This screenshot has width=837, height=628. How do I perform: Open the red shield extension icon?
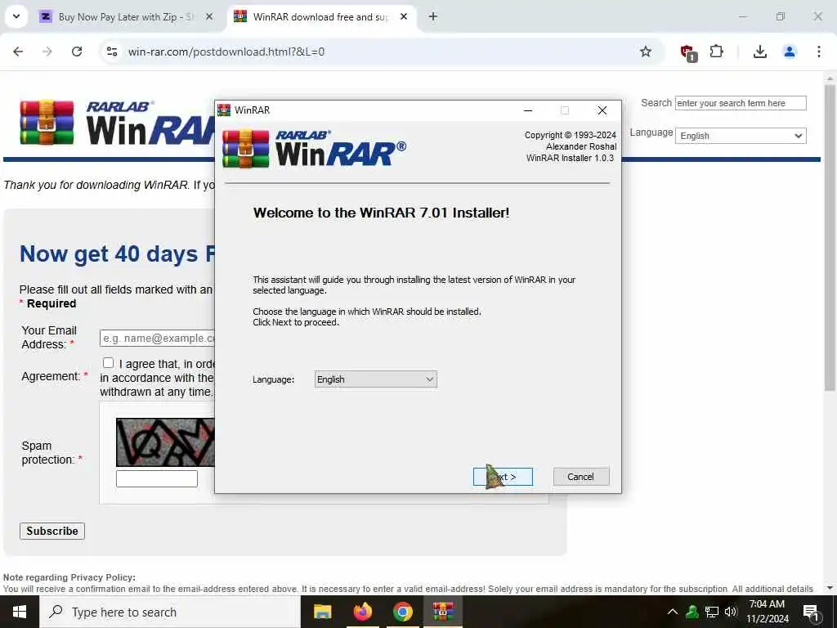tap(687, 52)
